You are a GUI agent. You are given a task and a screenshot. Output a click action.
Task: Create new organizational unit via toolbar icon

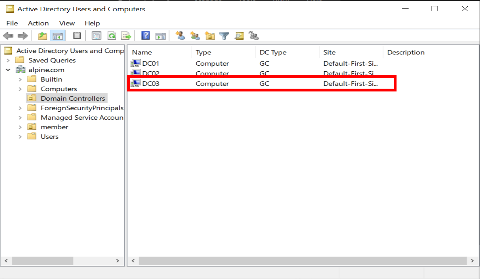pyautogui.click(x=210, y=36)
